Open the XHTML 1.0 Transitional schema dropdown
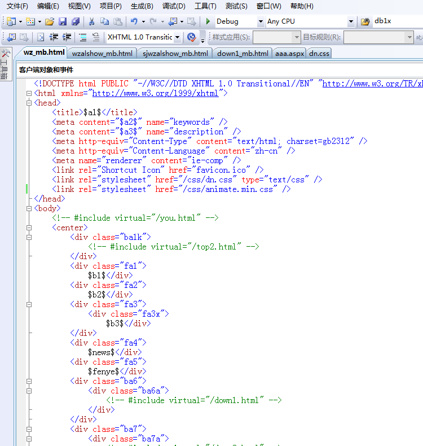The height and width of the screenshot is (446, 423). point(178,37)
